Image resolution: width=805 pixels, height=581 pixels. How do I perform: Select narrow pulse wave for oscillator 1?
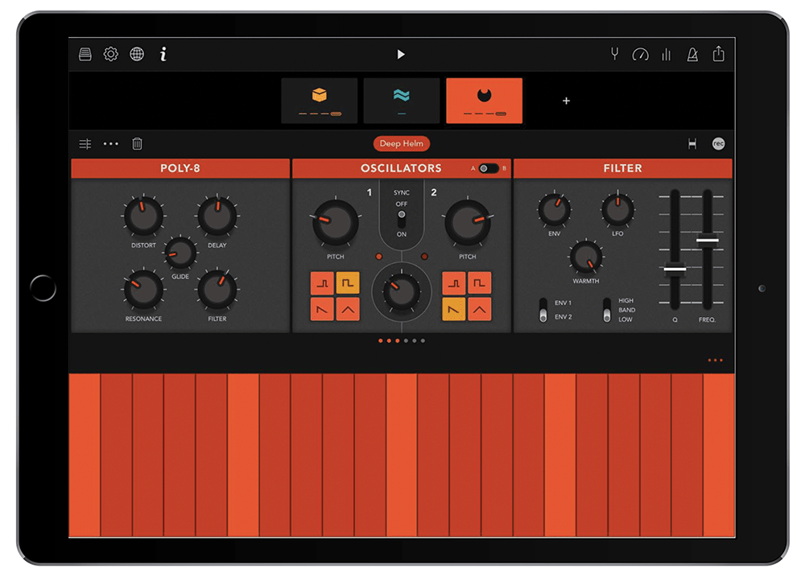point(323,283)
